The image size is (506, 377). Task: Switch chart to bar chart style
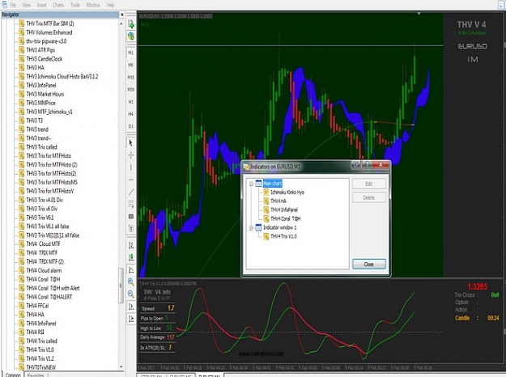[x=130, y=245]
